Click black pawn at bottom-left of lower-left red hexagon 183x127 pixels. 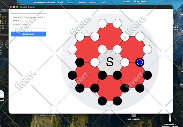pyautogui.click(x=80, y=88)
